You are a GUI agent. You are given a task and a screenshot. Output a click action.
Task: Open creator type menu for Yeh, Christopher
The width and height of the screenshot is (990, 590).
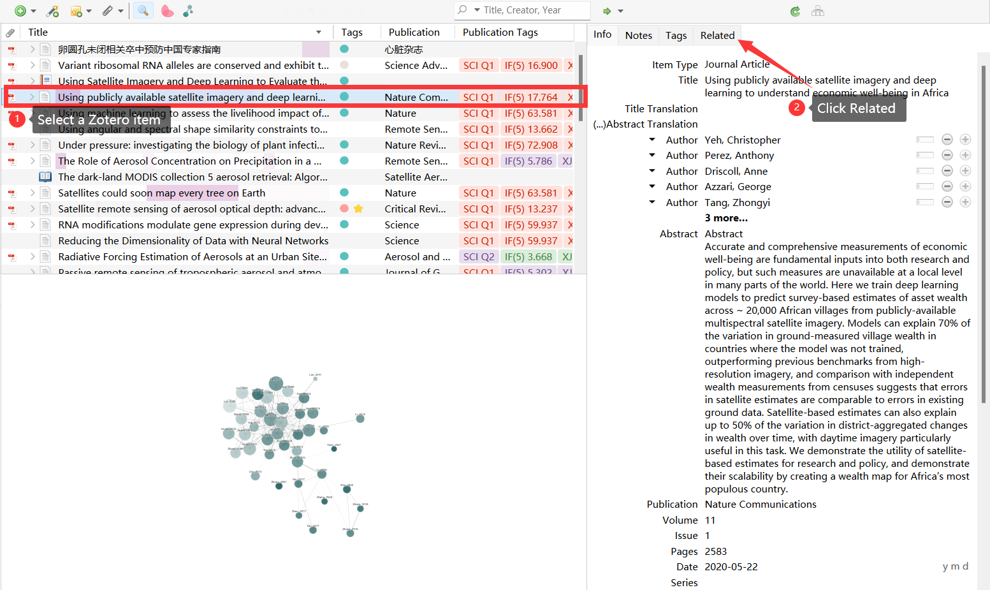click(652, 139)
